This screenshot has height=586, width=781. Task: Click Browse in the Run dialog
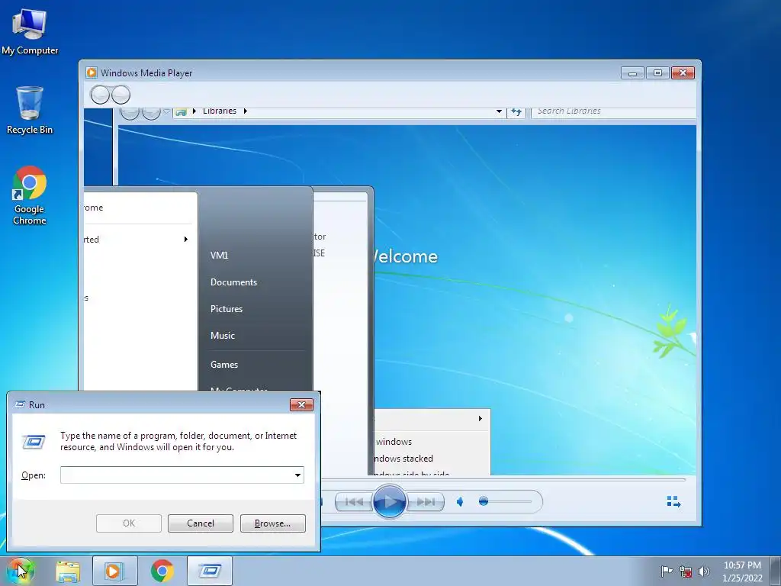pos(272,523)
